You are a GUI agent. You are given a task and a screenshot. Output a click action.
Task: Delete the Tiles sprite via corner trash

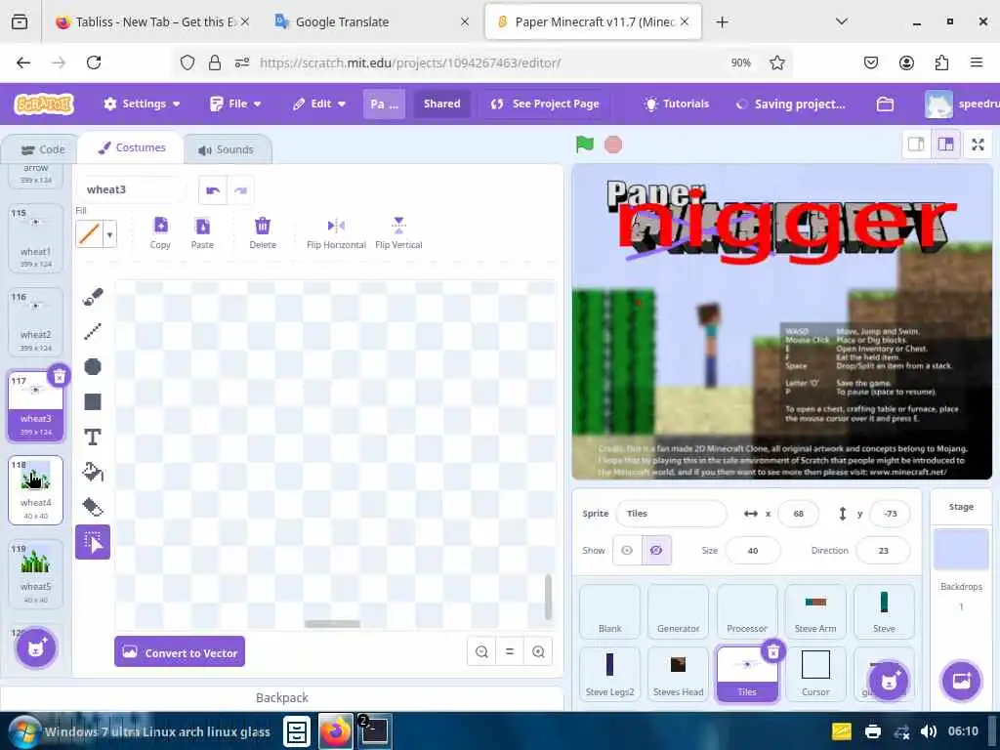tap(773, 651)
